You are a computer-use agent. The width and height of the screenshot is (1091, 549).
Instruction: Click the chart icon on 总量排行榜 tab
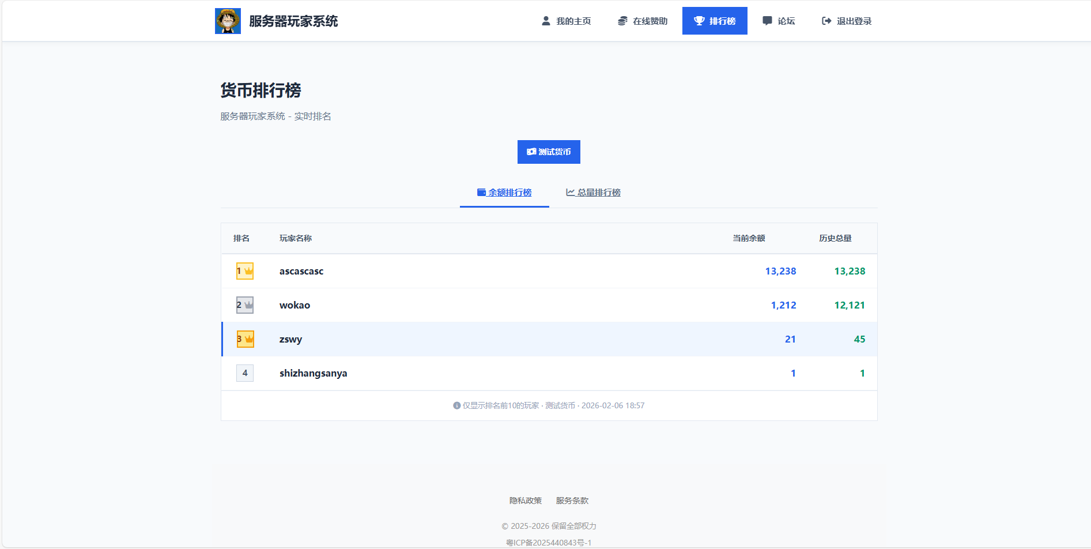coord(570,192)
